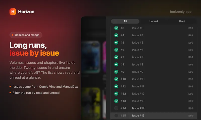Switch to the Read tab
The width and height of the screenshot is (201, 120).
pos(182,21)
